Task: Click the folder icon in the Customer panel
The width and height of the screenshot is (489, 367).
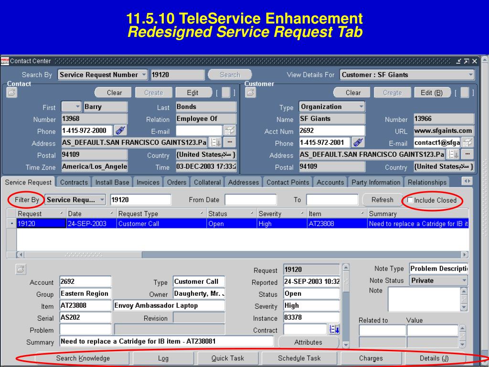Action: pos(250,93)
